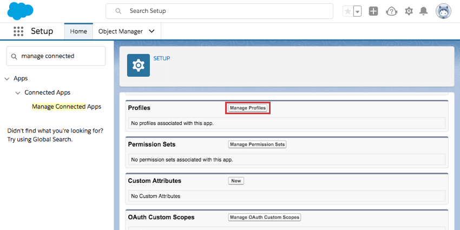Click the Favorites star icon

(x=347, y=11)
